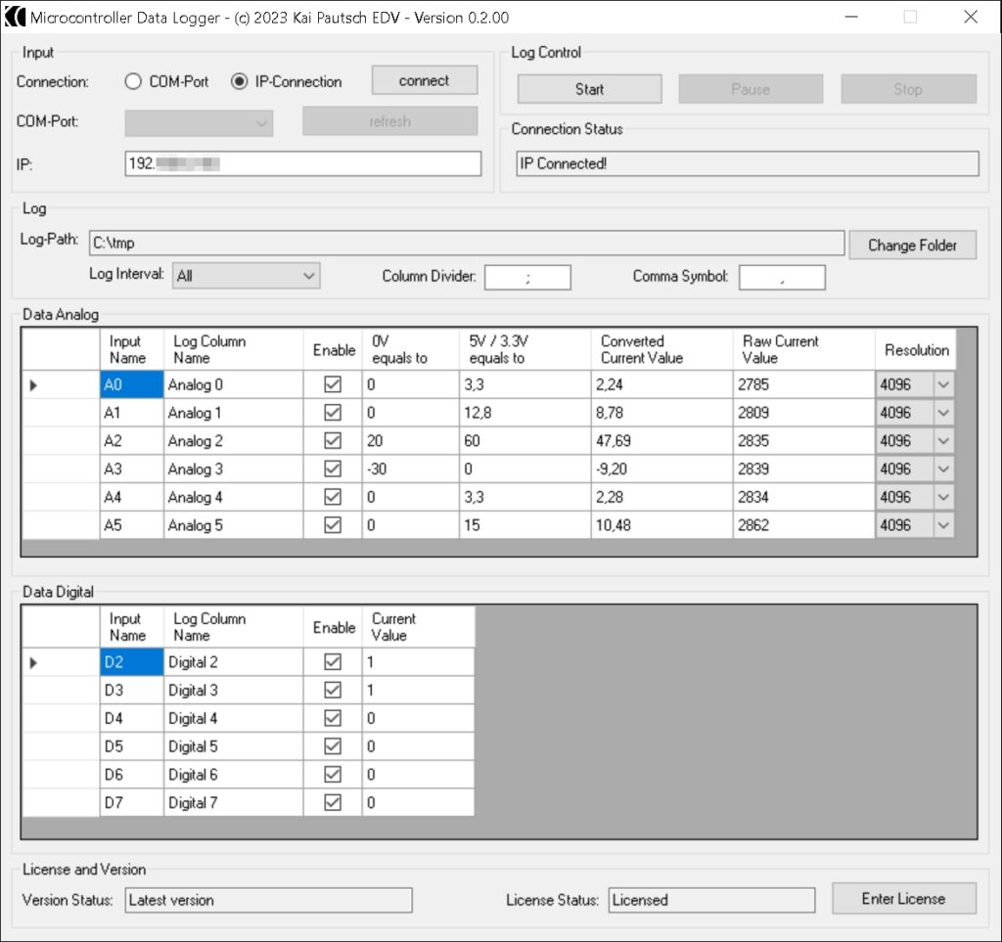Click the analog Resolution column header
Viewport: 1002px width, 942px height.
click(916, 349)
